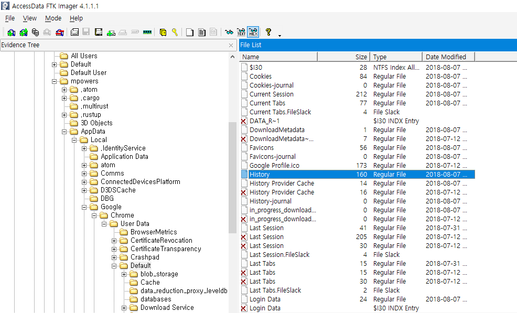Click the Evidence Tree vertical scrollbar thumb

pyautogui.click(x=232, y=177)
